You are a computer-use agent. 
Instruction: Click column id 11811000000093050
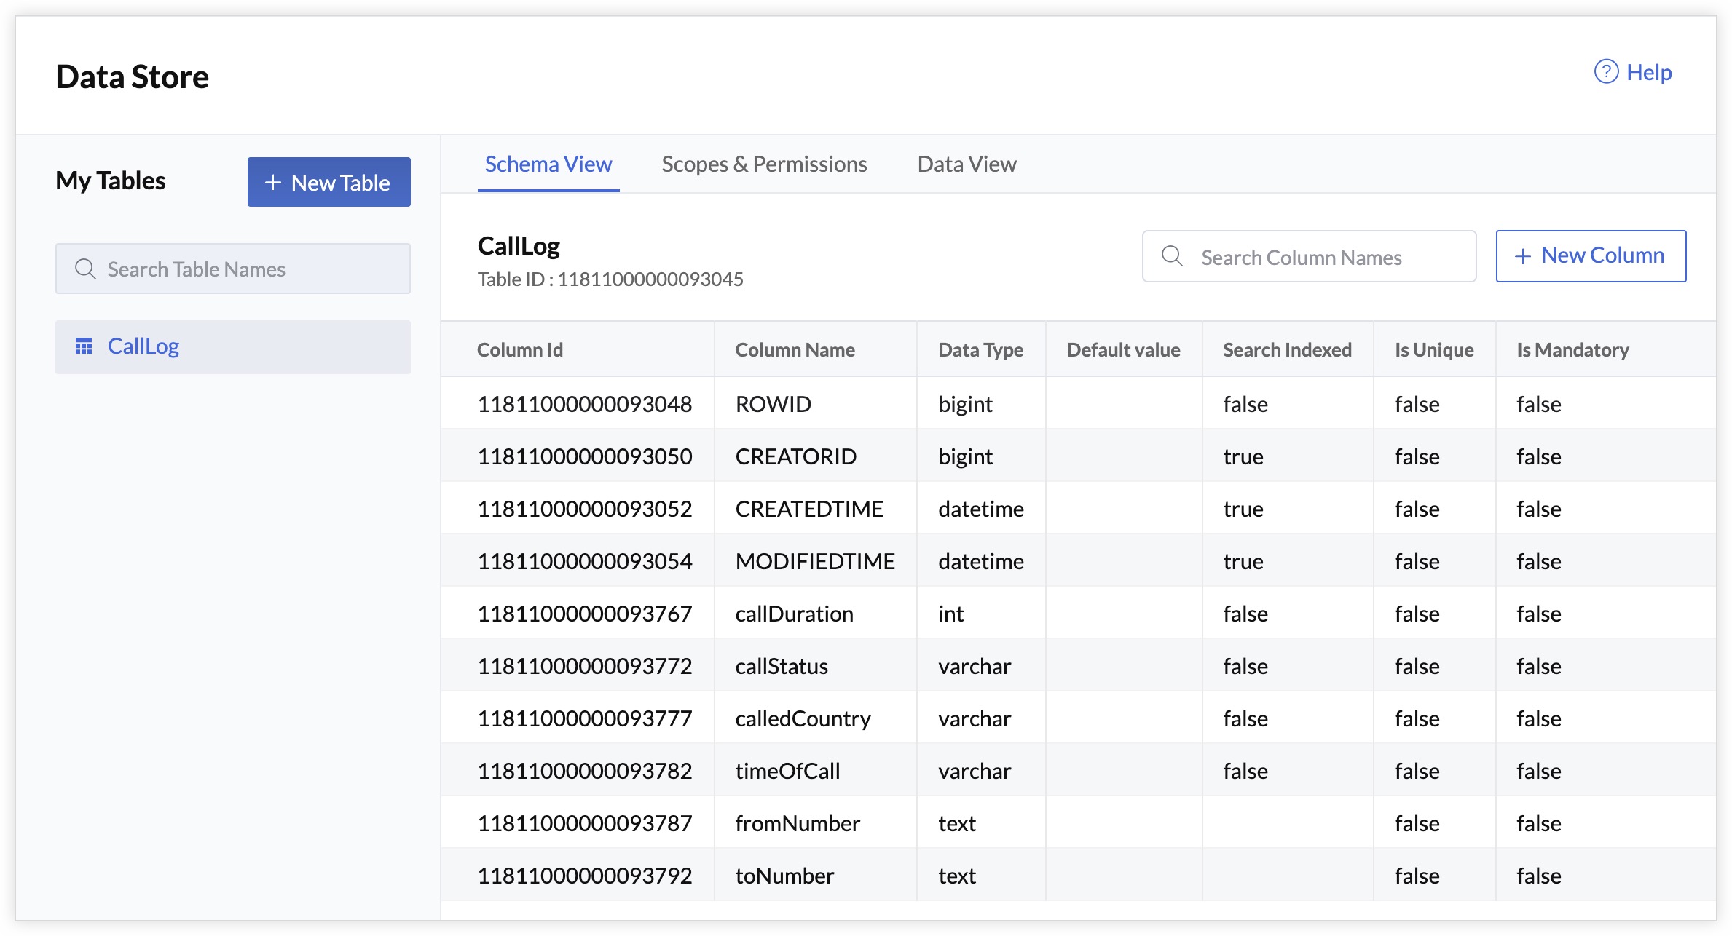point(585,456)
